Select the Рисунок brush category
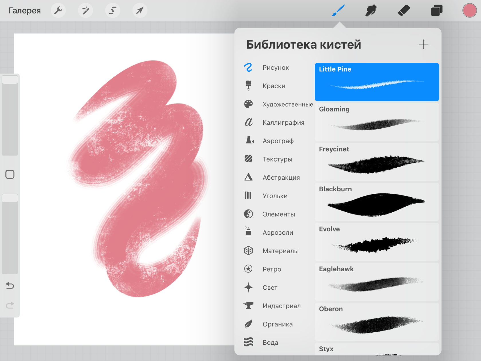This screenshot has height=361, width=481. (276, 68)
